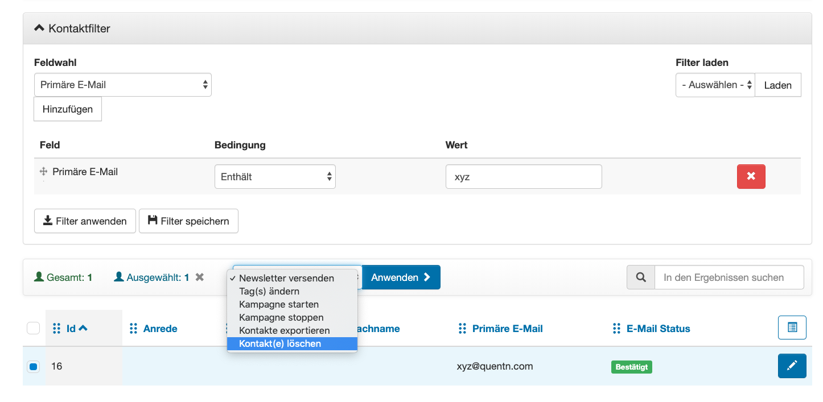Click the pencil edit icon for contact 16

(x=792, y=366)
